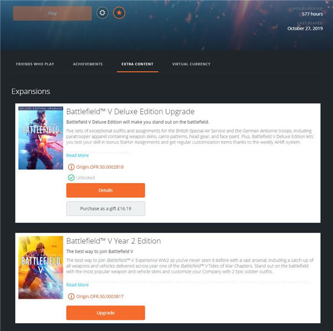
Task: Open the Achievements tab
Action: click(x=88, y=64)
